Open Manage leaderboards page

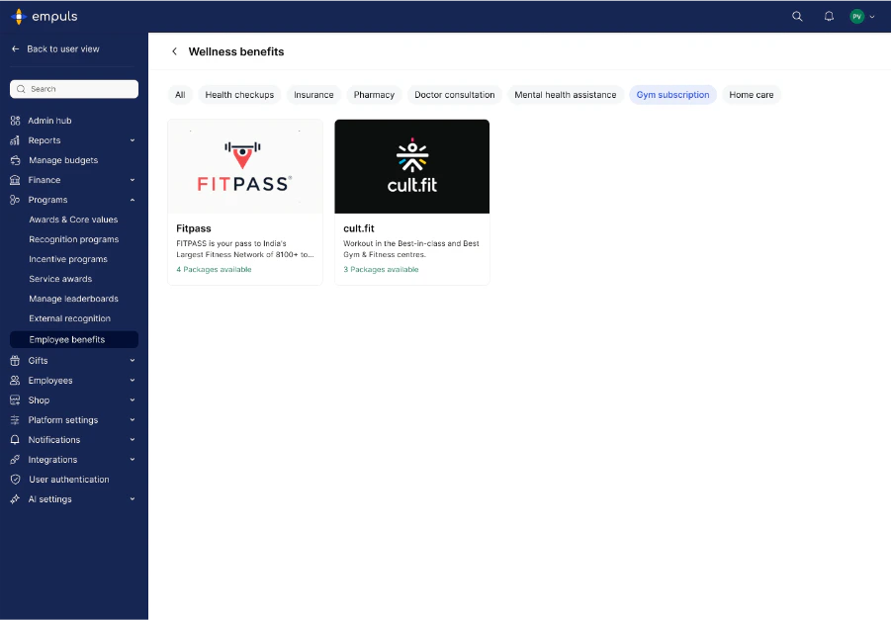click(74, 299)
